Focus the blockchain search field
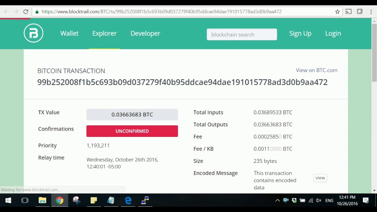 [x=242, y=34]
